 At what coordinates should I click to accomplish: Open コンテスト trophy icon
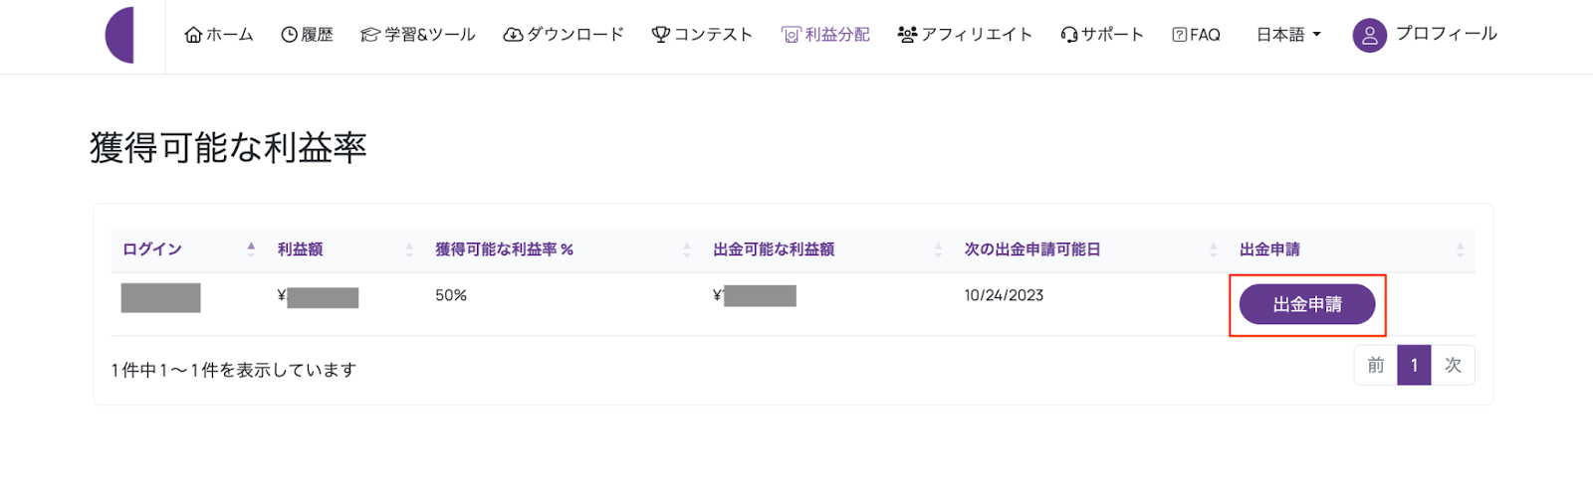pyautogui.click(x=661, y=35)
